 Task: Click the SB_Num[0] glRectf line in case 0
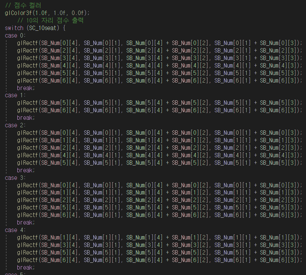pos(159,43)
